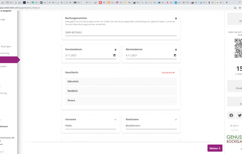Click the Weiter button

[x=215, y=148]
